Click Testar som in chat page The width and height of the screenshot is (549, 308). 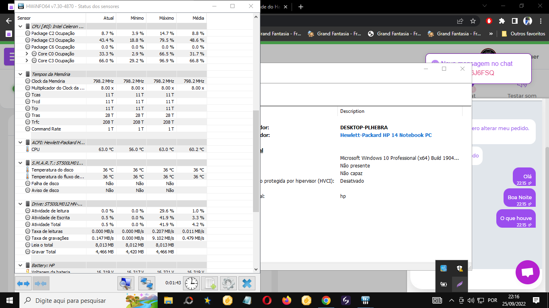[x=522, y=96]
